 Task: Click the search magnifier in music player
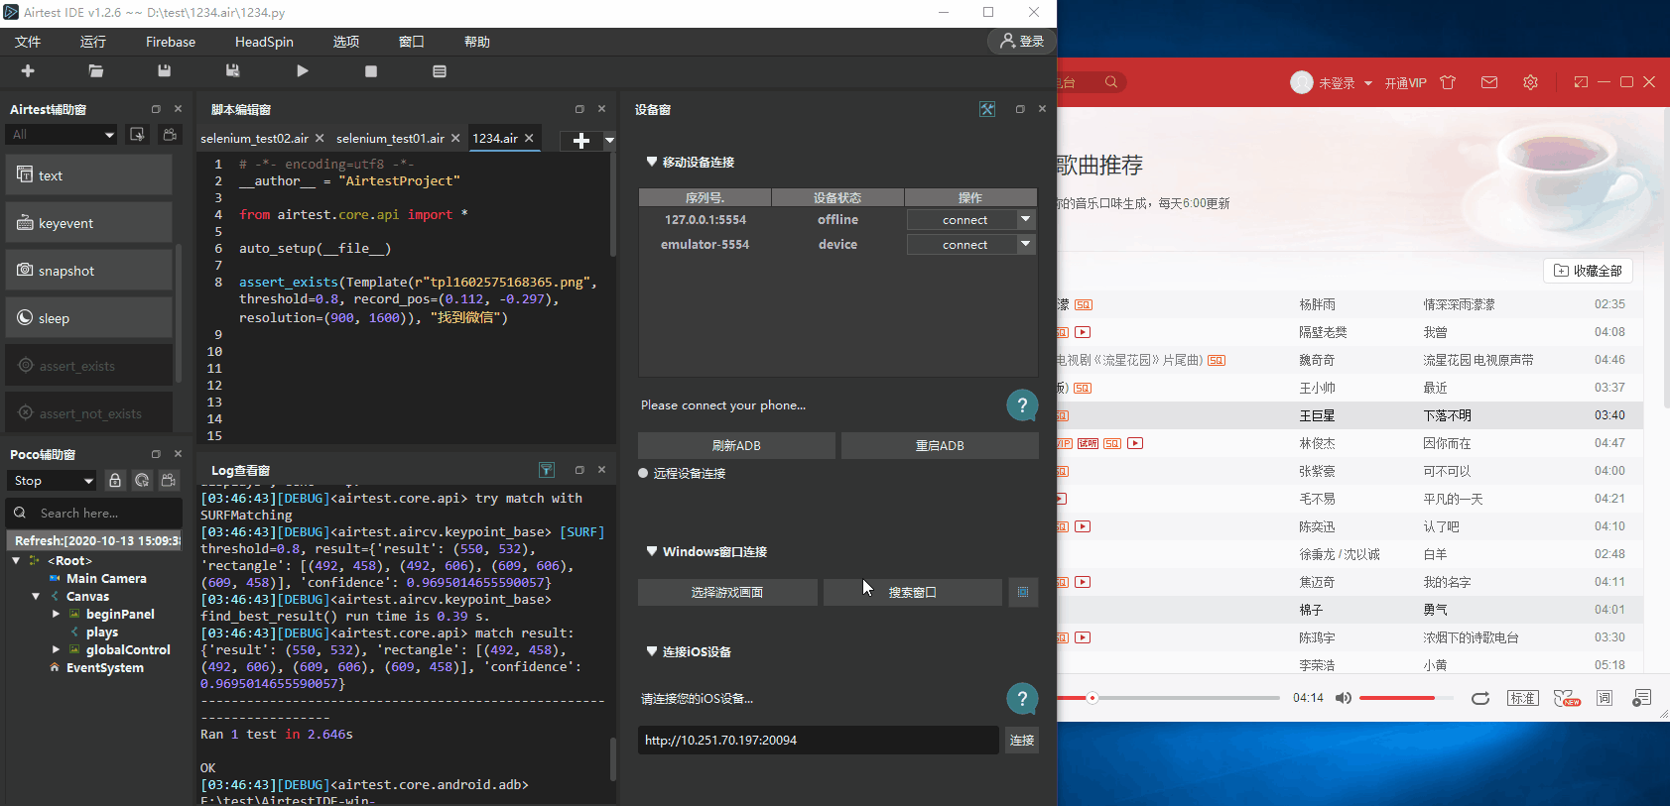[x=1111, y=82]
